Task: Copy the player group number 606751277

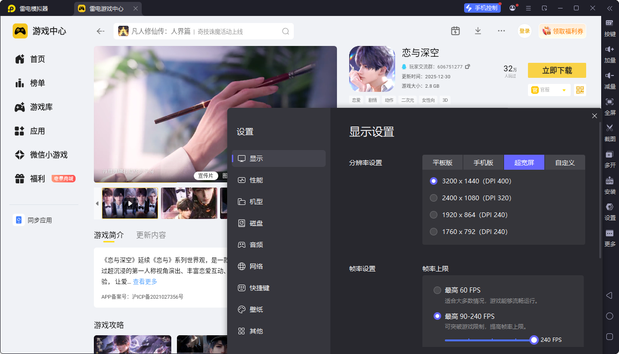Action: [467, 67]
